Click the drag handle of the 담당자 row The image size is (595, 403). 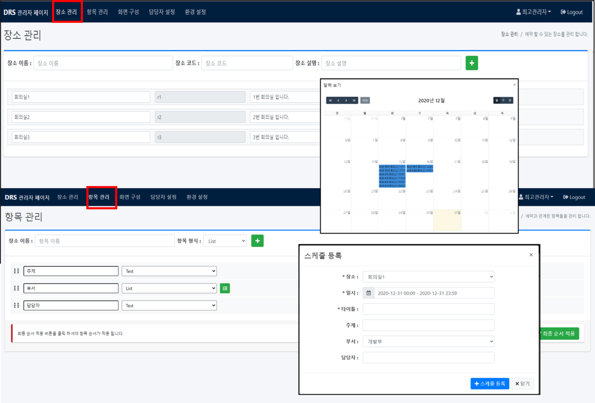pyautogui.click(x=17, y=305)
